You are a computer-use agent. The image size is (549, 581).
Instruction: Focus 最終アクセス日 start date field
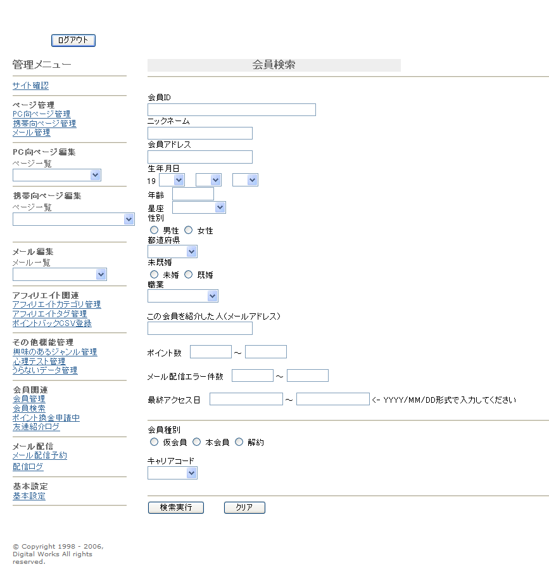246,399
